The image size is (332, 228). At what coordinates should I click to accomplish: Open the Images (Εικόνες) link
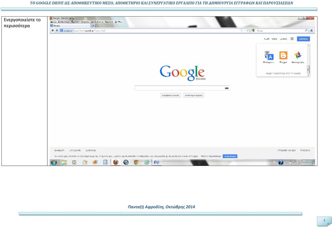pyautogui.click(x=284, y=39)
